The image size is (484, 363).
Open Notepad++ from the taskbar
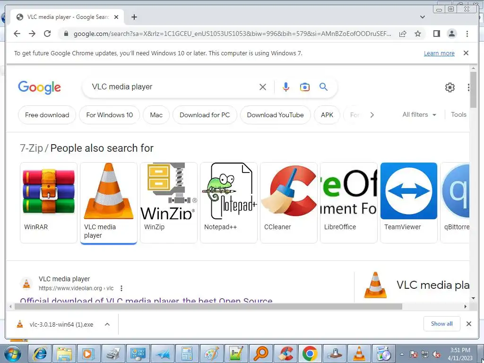236,354
